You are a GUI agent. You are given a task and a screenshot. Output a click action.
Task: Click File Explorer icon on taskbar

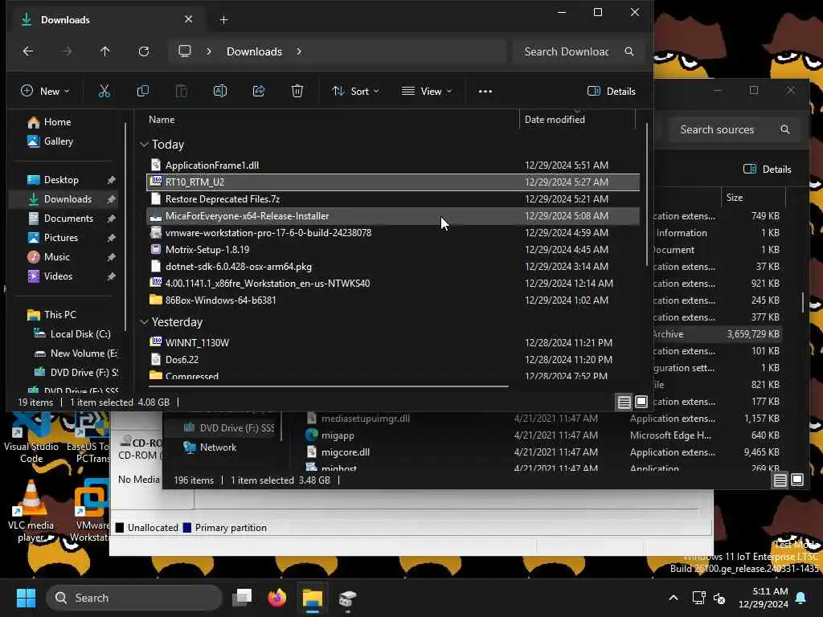313,598
